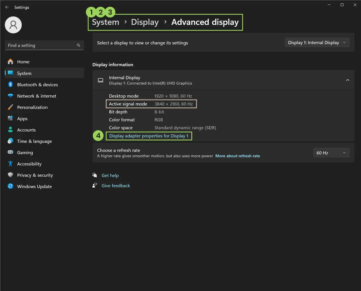Click the Accounts person icon

(x=10, y=130)
